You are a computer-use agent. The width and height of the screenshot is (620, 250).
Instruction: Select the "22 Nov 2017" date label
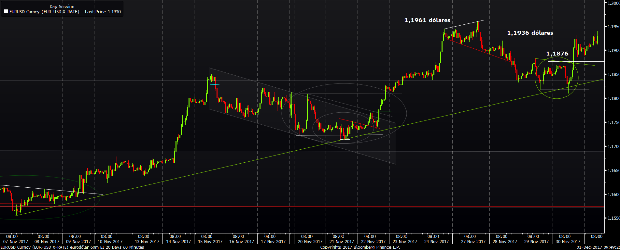[373, 242]
